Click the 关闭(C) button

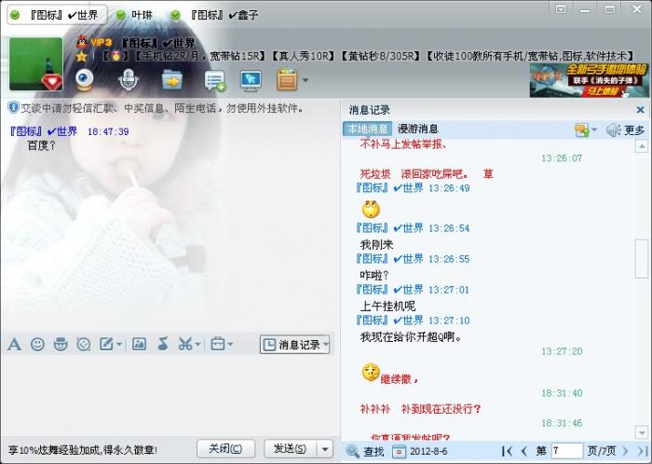pyautogui.click(x=225, y=448)
